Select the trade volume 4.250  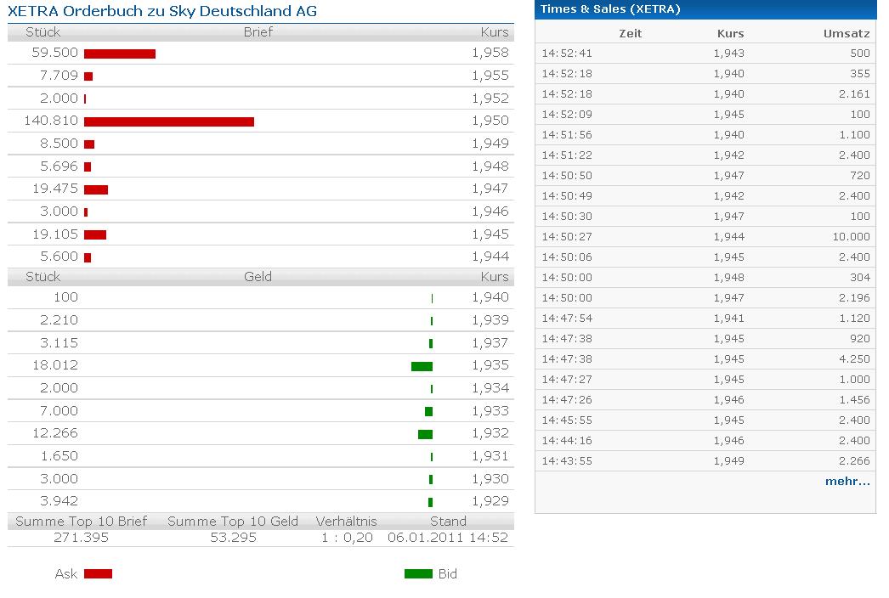[x=854, y=359]
